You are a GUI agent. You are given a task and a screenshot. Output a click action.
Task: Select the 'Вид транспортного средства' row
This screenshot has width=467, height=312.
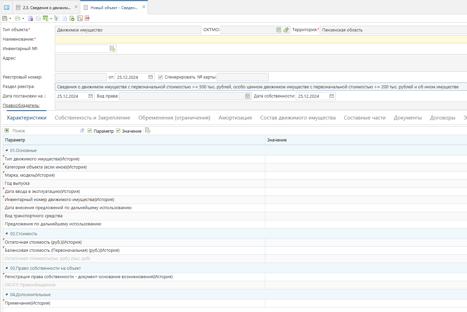235,216
